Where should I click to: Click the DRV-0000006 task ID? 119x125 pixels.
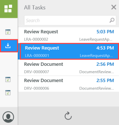point(37,88)
